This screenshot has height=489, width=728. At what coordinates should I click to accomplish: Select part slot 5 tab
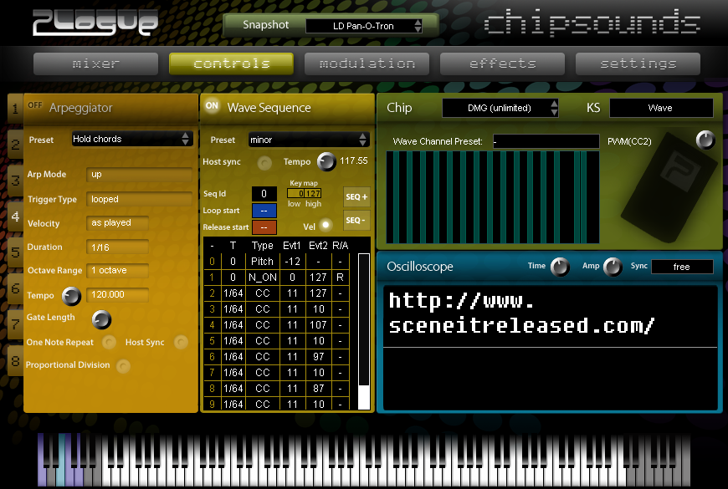pos(15,252)
